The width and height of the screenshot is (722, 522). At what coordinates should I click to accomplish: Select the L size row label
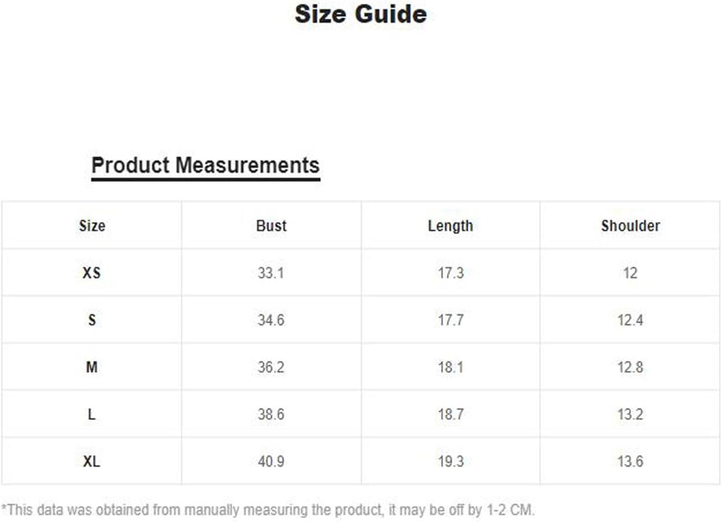pyautogui.click(x=92, y=414)
